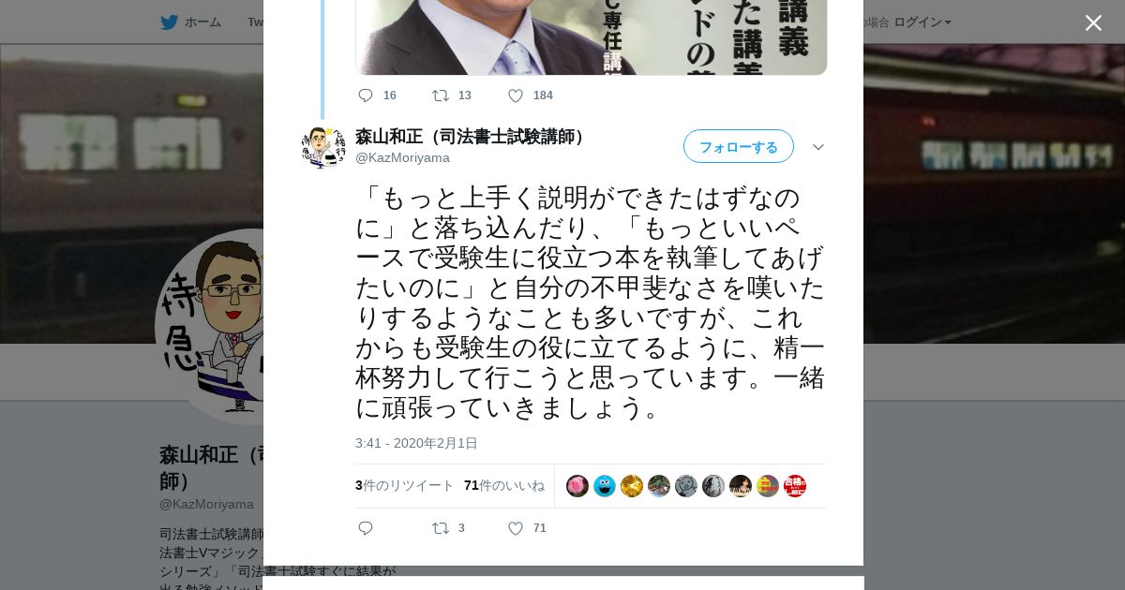View the 3件のリツイート list
Screen dimensions: 1125x590
(x=404, y=485)
